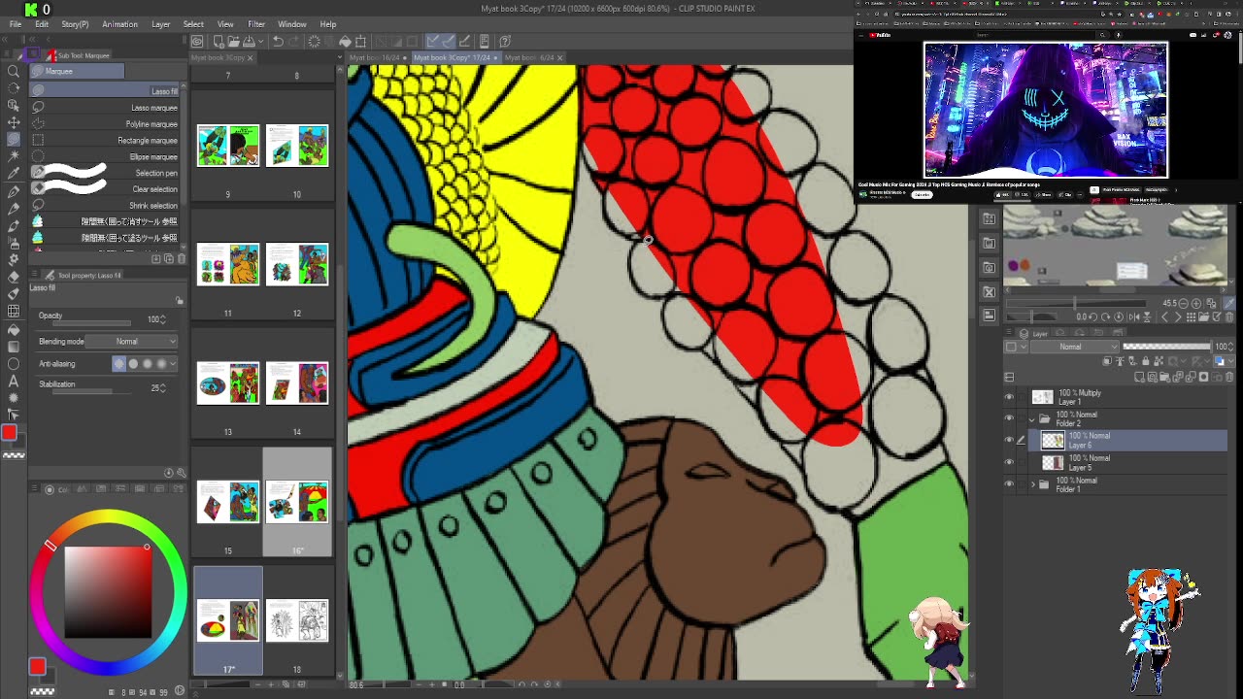Screen dimensions: 1243x699
Task: Zoom in the sub view
Action: pyautogui.click(x=1196, y=304)
